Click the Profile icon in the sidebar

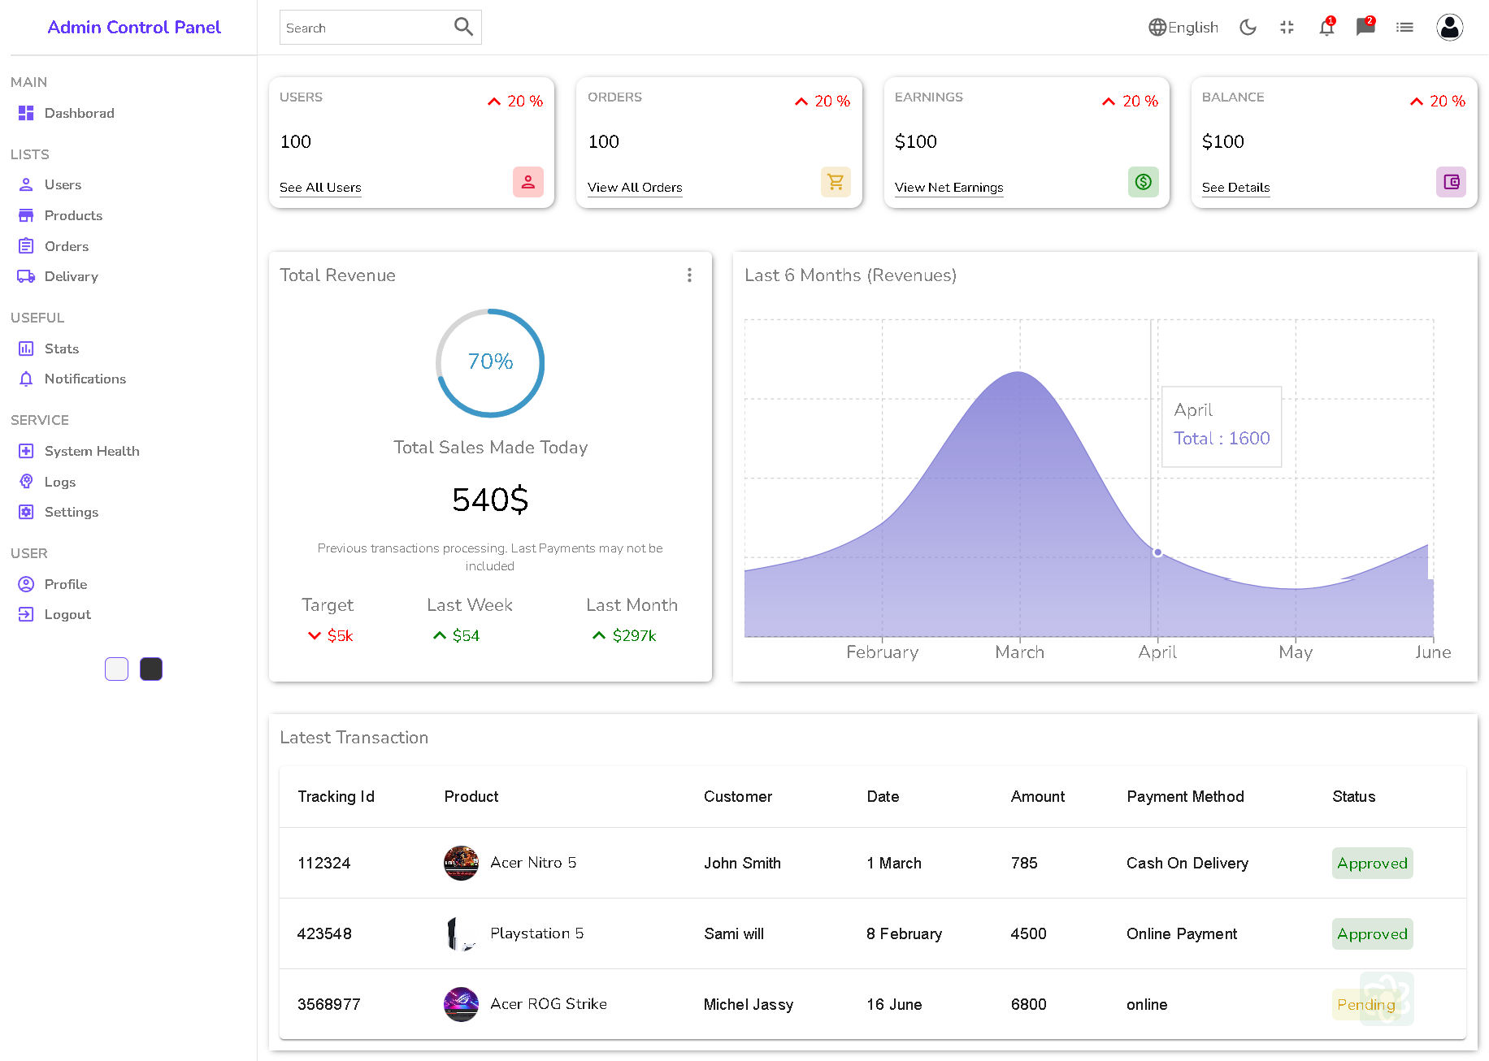[26, 584]
